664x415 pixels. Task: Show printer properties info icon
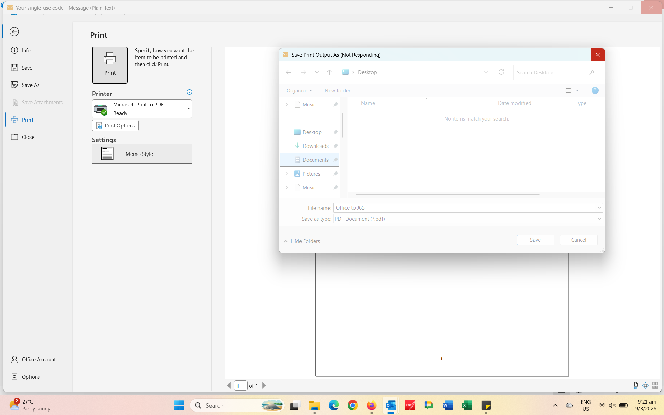[x=189, y=92]
